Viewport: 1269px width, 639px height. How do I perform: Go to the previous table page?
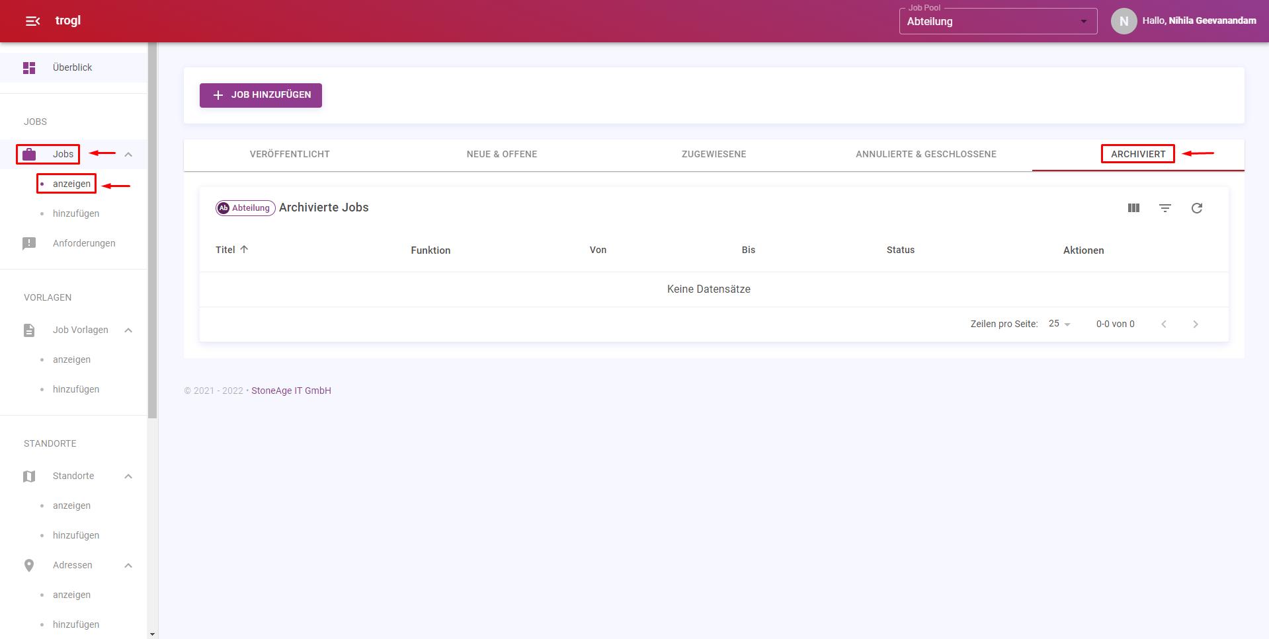[x=1164, y=324]
